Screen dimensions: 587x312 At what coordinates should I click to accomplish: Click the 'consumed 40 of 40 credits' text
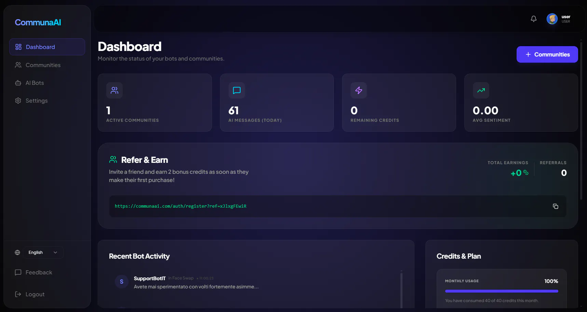pos(492,301)
